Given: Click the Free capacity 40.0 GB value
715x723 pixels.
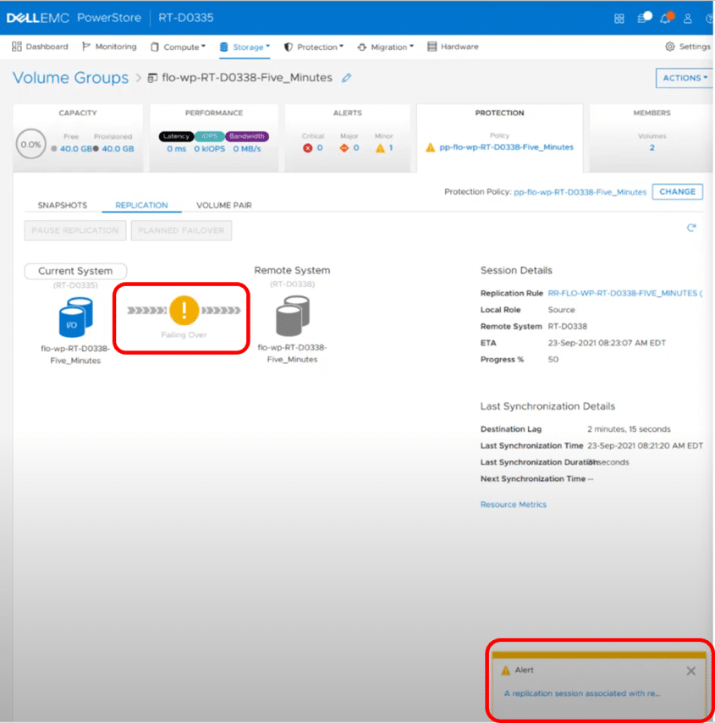Looking at the screenshot, I should (75, 149).
